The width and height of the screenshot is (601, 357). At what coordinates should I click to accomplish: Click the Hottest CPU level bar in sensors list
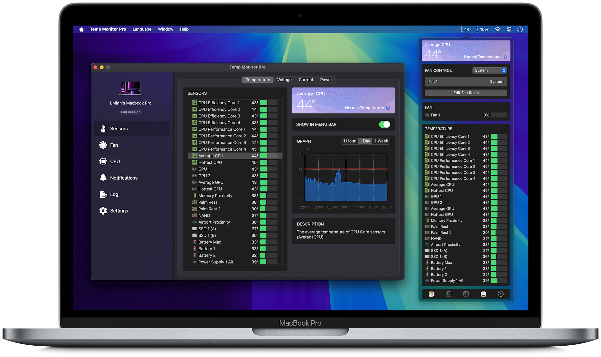[x=269, y=162]
